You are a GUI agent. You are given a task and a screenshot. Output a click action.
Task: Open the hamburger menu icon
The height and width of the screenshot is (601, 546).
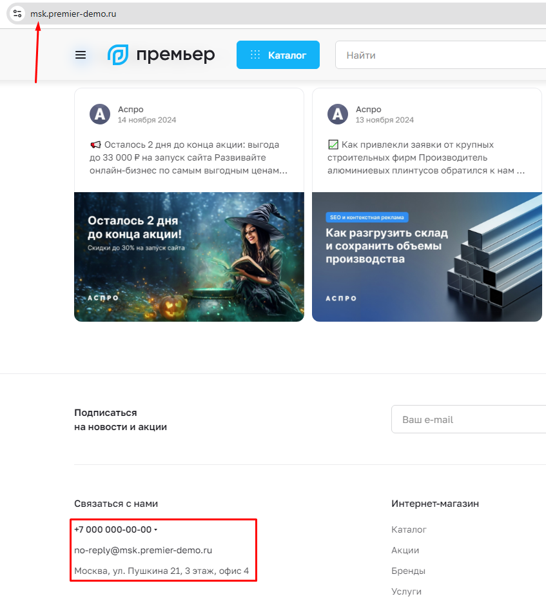pos(81,55)
